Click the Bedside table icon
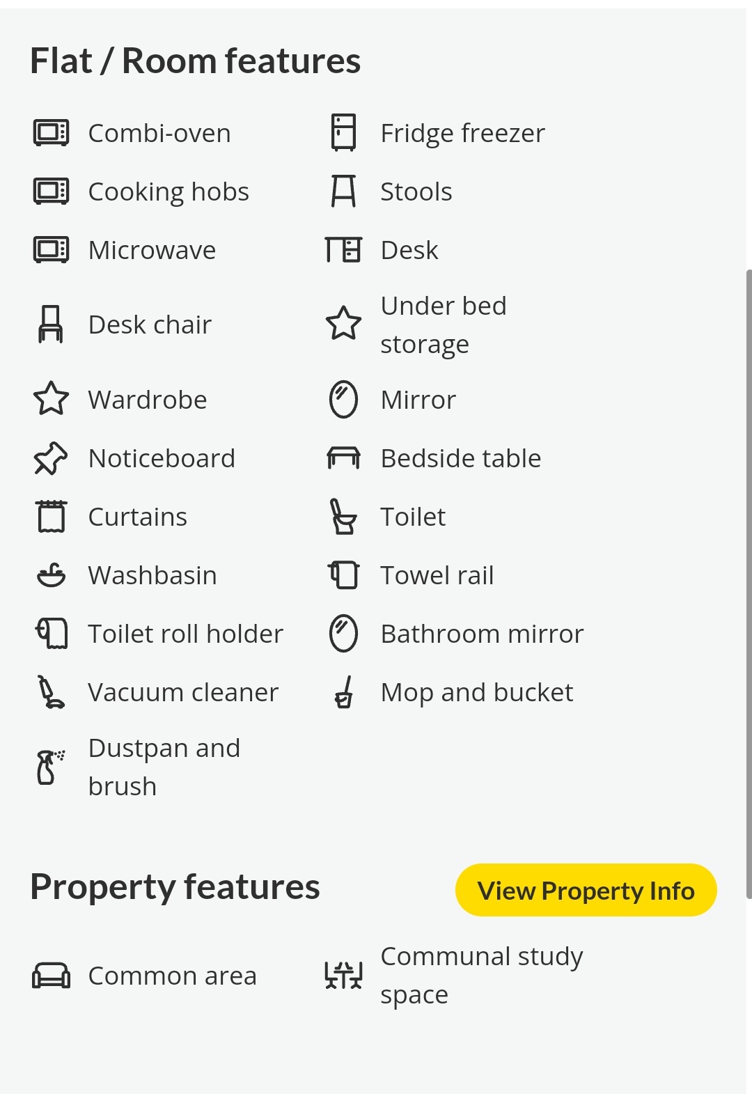Screen dimensions: 752x1094 [343, 458]
